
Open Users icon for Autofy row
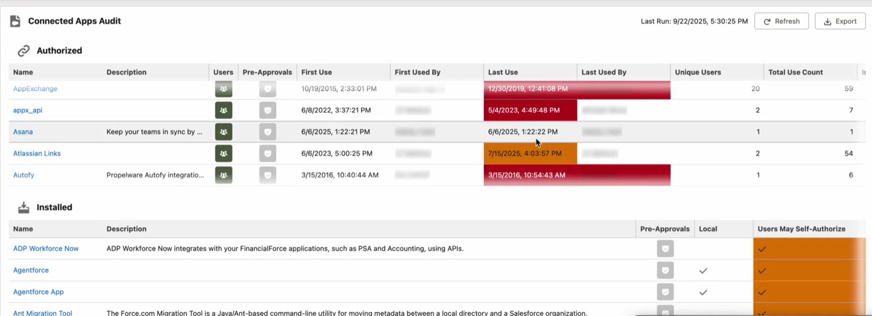(x=223, y=175)
